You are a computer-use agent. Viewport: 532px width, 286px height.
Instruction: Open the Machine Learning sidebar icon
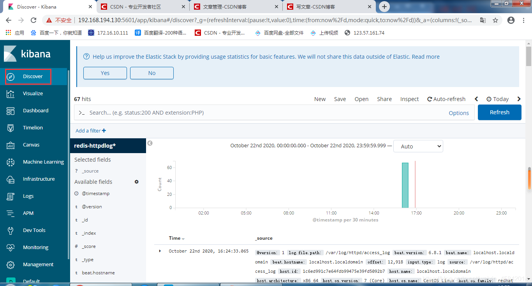click(x=11, y=162)
